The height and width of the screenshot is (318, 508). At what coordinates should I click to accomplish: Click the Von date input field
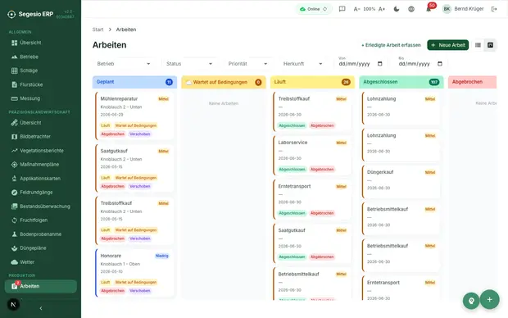click(x=361, y=64)
